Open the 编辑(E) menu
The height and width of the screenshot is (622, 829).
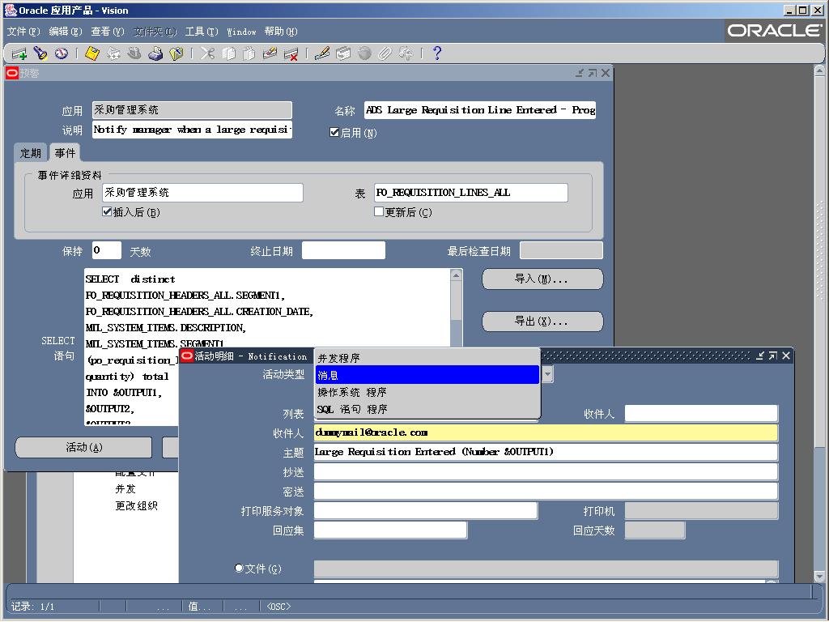pos(65,32)
